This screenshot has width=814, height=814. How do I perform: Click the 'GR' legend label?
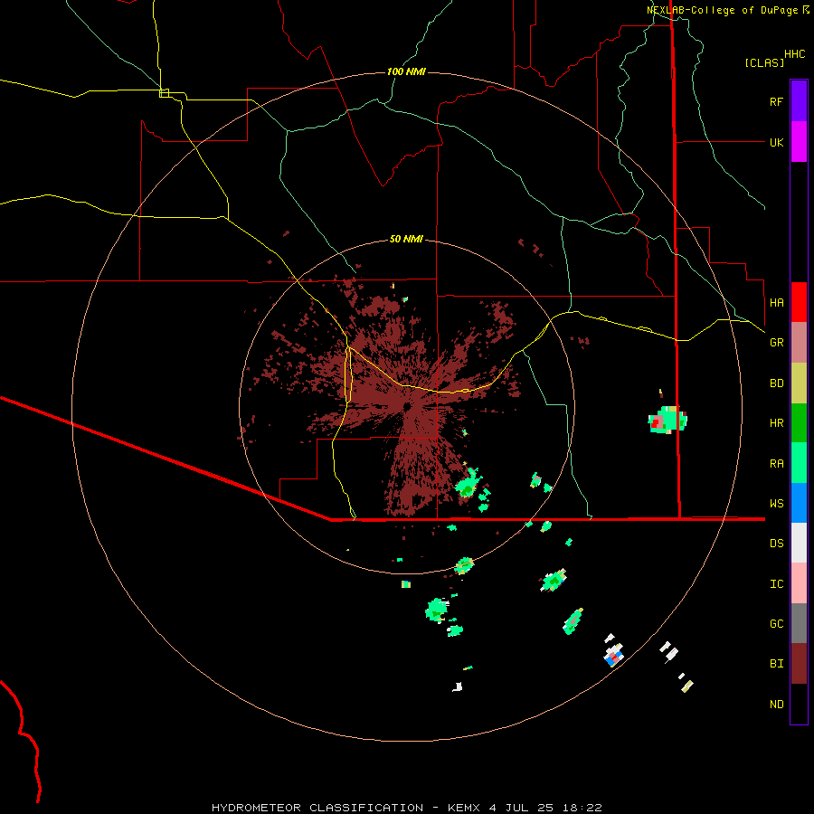pyautogui.click(x=776, y=343)
